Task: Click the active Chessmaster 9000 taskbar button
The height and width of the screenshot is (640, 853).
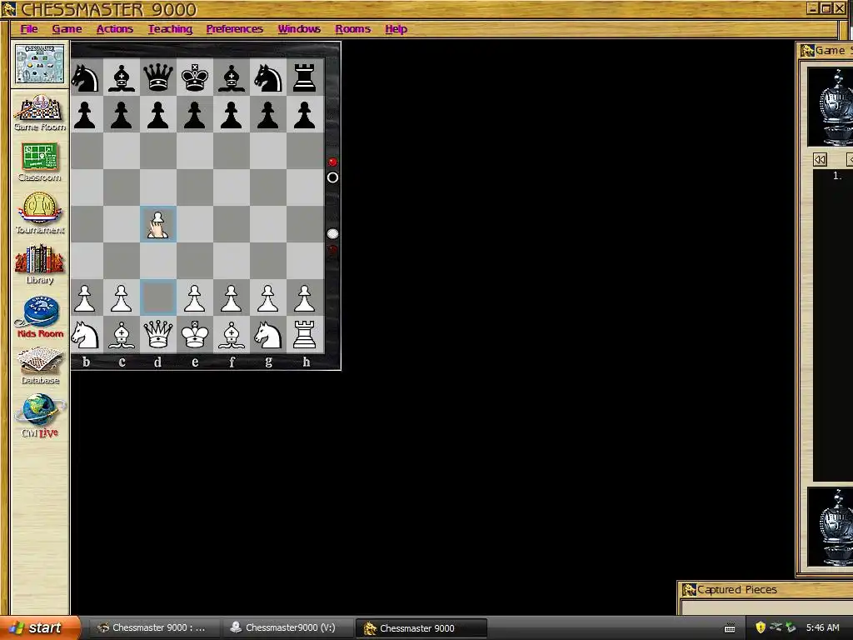Action: coord(421,628)
